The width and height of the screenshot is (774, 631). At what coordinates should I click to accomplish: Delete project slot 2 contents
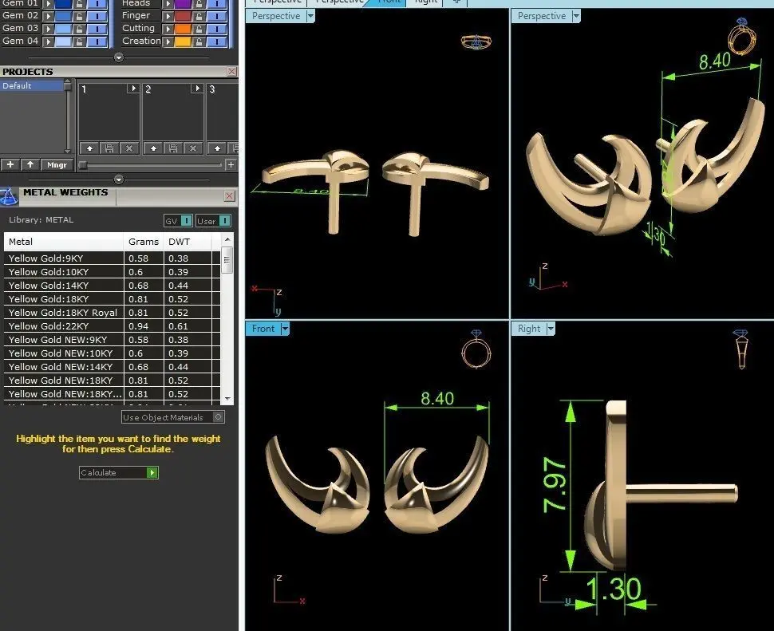[x=192, y=148]
